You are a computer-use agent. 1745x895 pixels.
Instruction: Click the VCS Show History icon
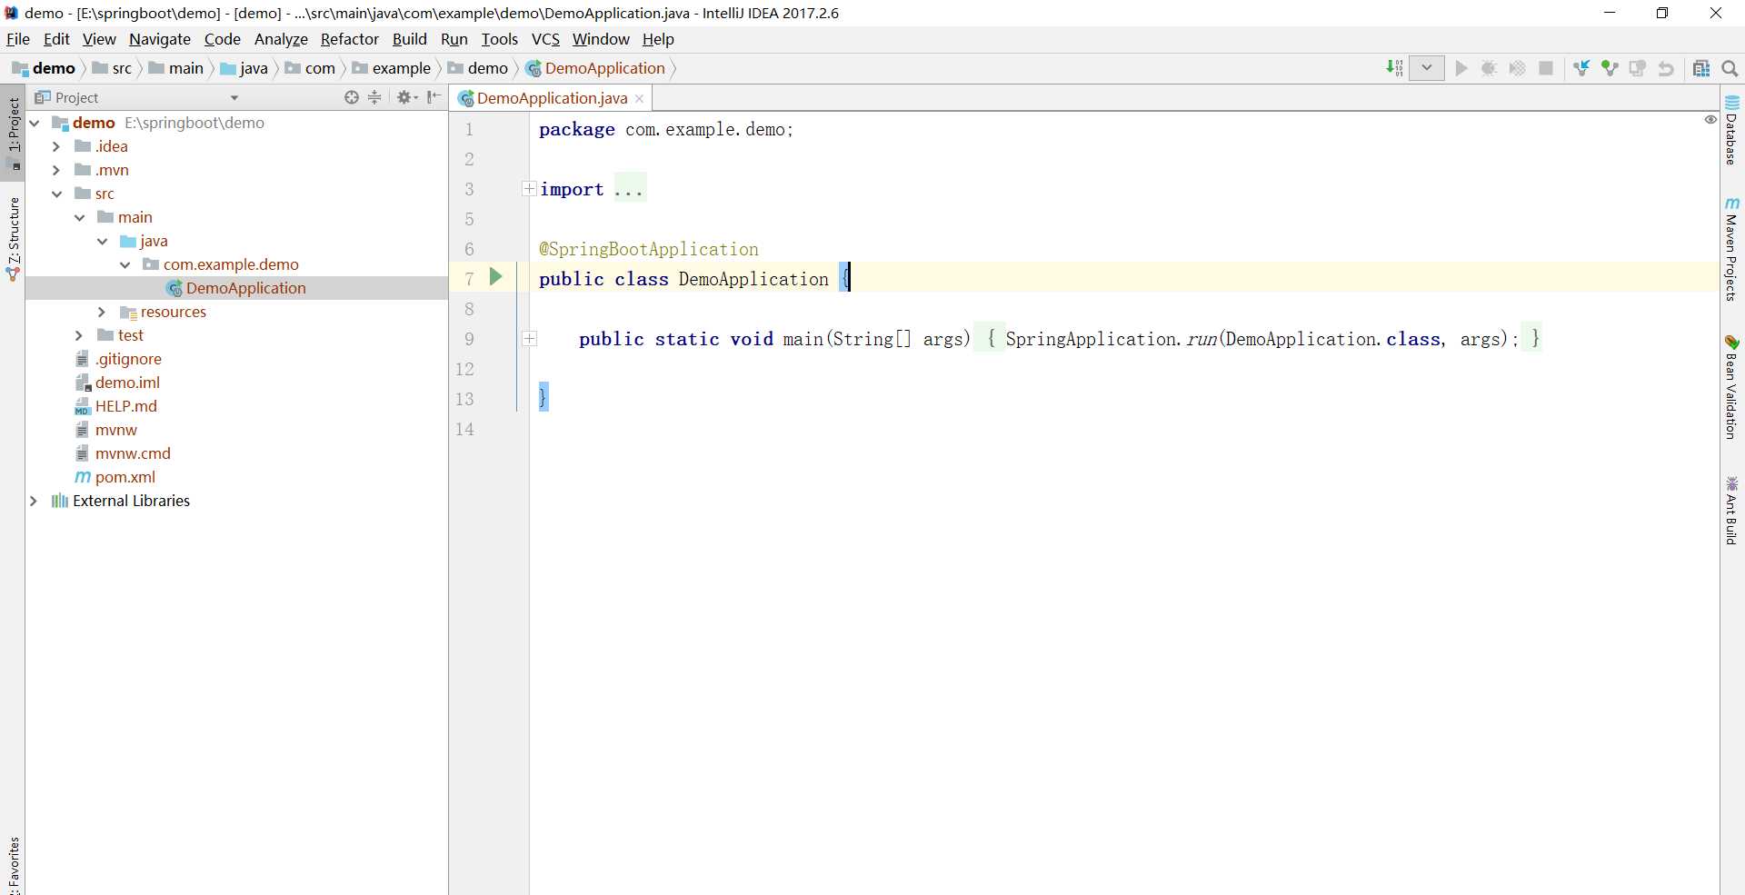pyautogui.click(x=1638, y=68)
